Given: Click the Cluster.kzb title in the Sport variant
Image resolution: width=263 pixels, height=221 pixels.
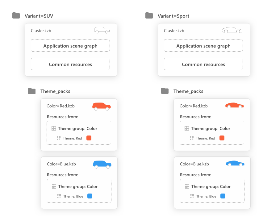Looking at the screenshot, I should [x=174, y=31].
